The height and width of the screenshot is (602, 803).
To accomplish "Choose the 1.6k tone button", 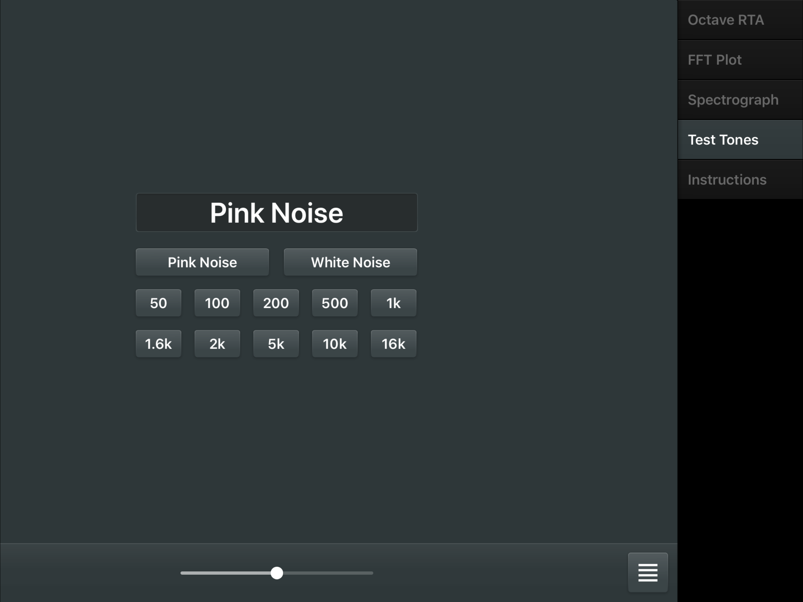I will point(158,344).
